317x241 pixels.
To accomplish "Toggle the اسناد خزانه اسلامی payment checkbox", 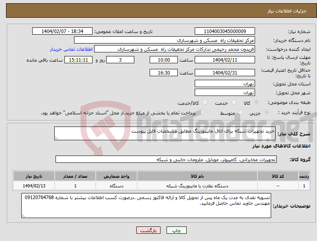I will pos(202,112).
